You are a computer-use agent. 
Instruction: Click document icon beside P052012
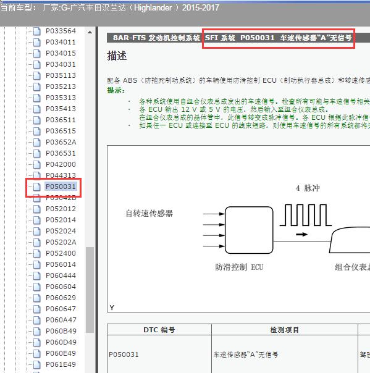(37, 209)
